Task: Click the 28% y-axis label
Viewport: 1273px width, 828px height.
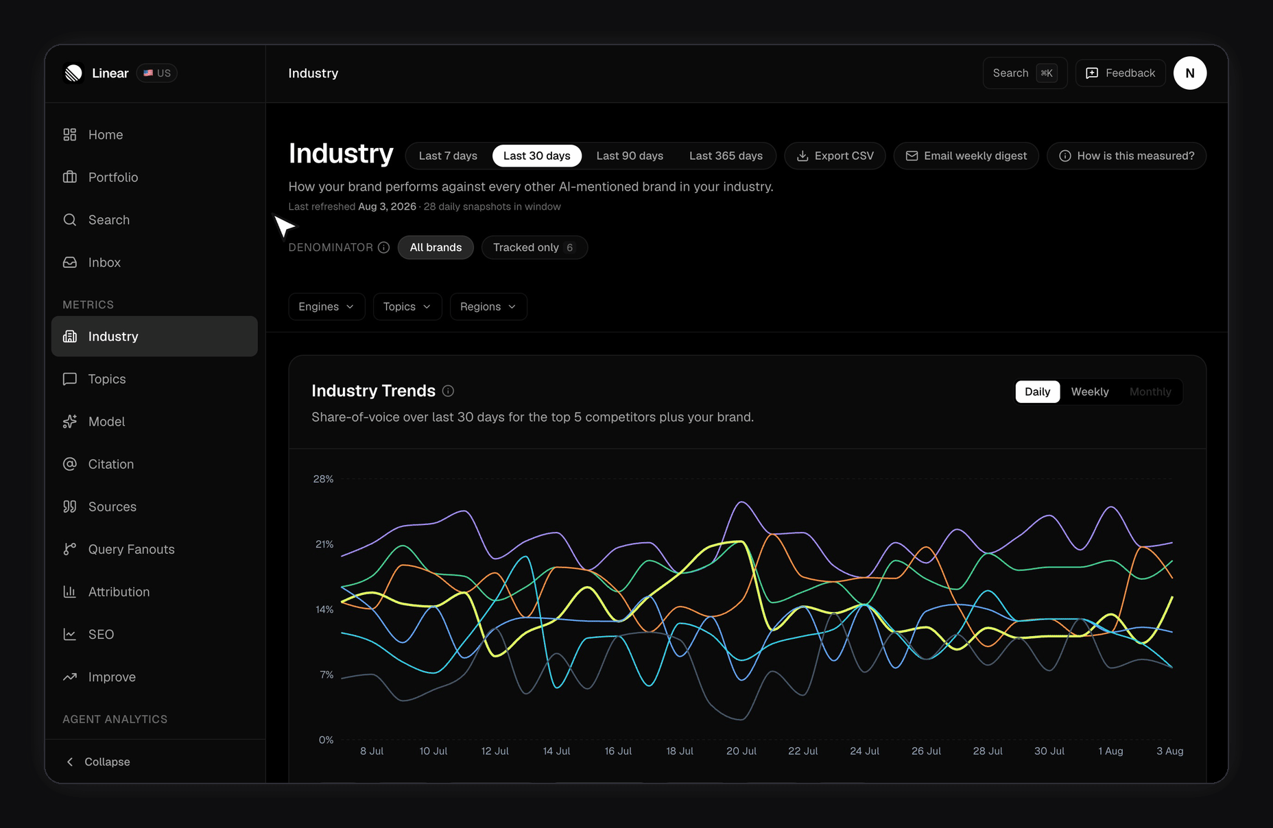Action: [323, 479]
